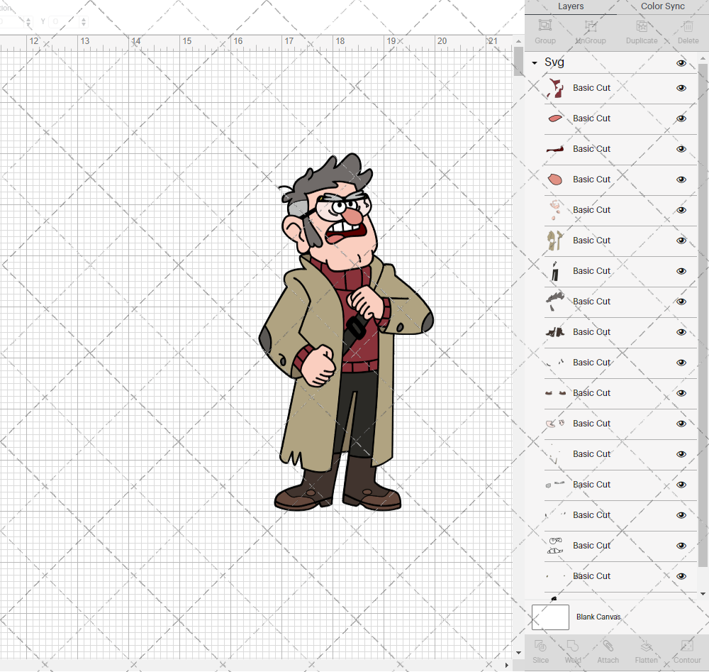
Task: Click the Group icon in Layers panel
Action: click(x=545, y=26)
